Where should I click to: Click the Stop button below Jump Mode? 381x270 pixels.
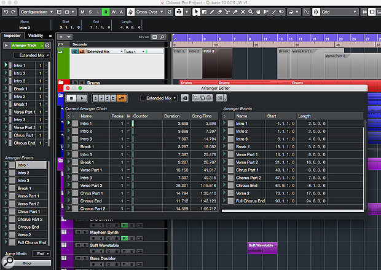27,263
